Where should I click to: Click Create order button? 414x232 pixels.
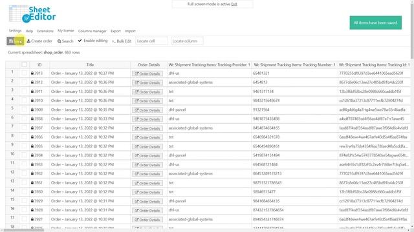(x=39, y=41)
